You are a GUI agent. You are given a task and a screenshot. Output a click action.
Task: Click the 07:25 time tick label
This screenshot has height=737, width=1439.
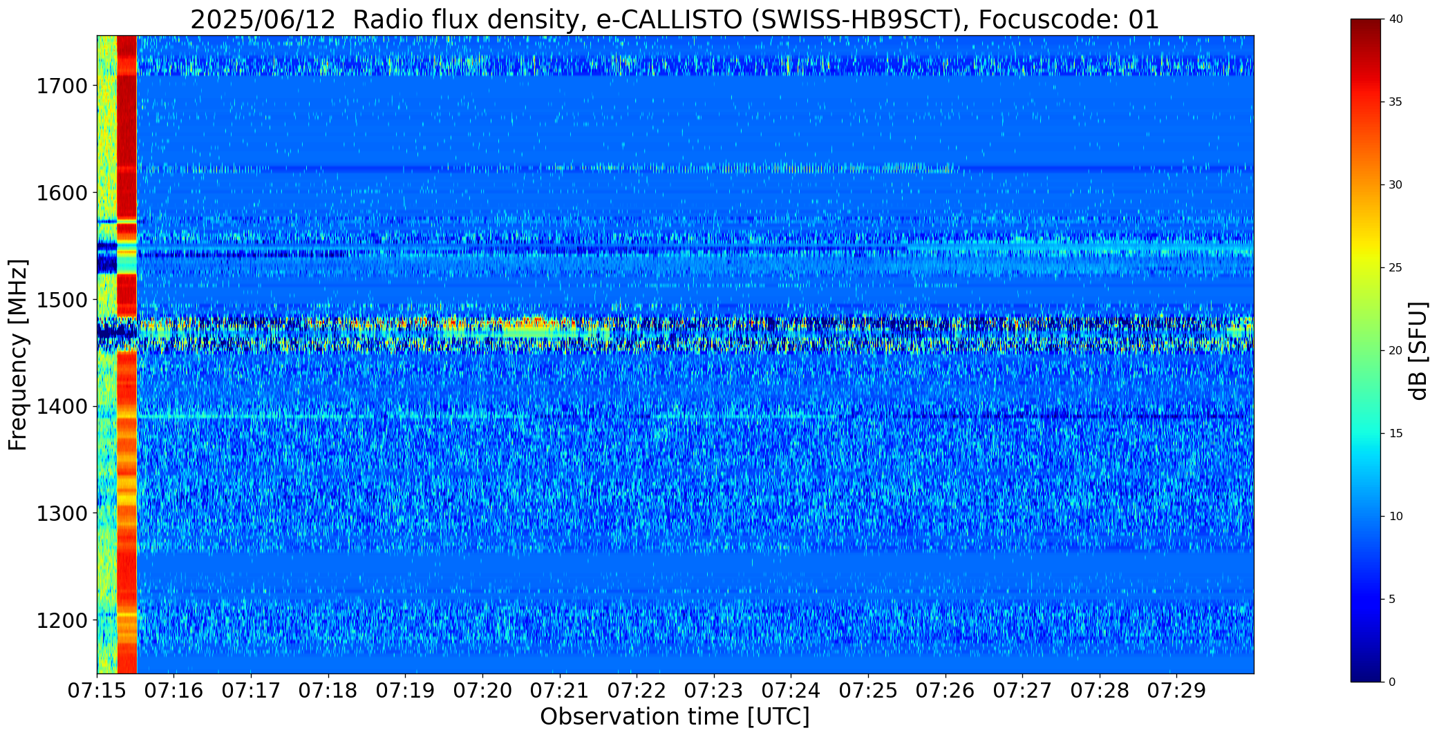click(x=868, y=691)
